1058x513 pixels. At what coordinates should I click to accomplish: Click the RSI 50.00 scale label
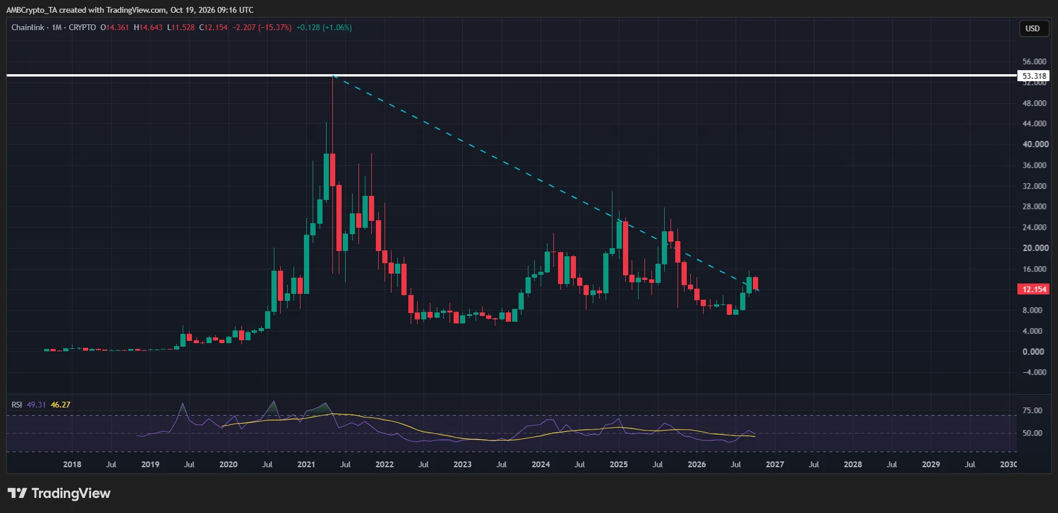click(1032, 433)
